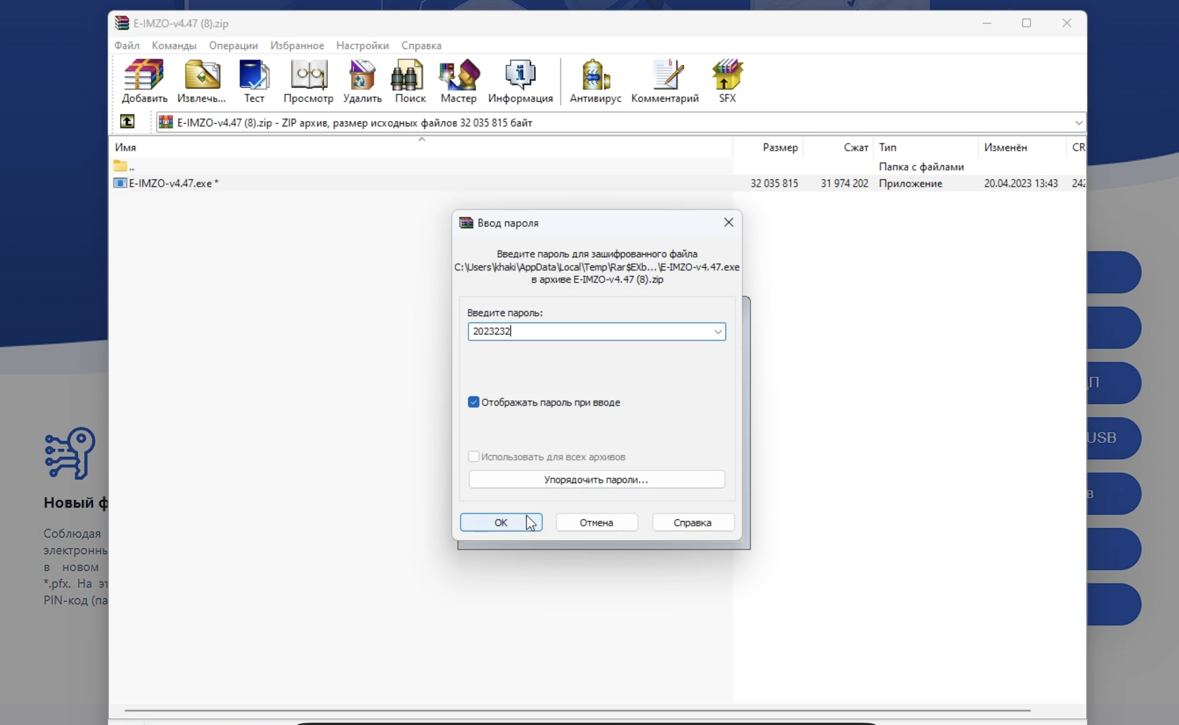Screen dimensions: 1179x725
Task: Click the Извлечь (Extract) toolbar icon
Action: (201, 81)
